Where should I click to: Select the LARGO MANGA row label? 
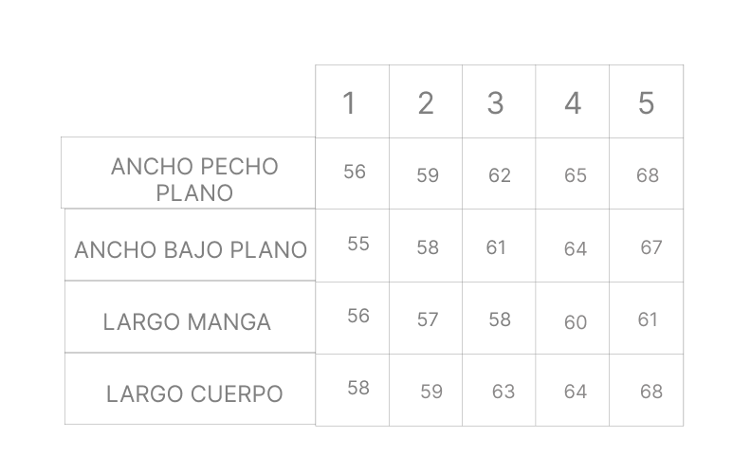[187, 322]
